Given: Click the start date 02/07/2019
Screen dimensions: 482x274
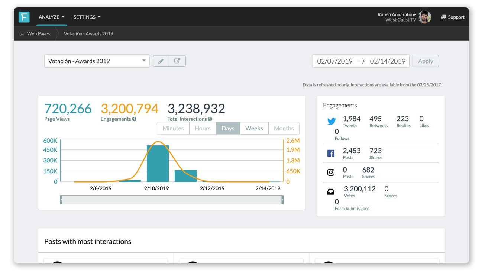Looking at the screenshot, I should (335, 61).
